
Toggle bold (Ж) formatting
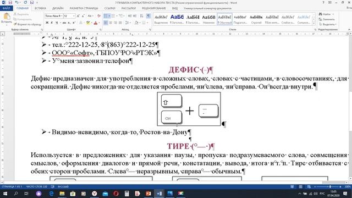point(47,23)
